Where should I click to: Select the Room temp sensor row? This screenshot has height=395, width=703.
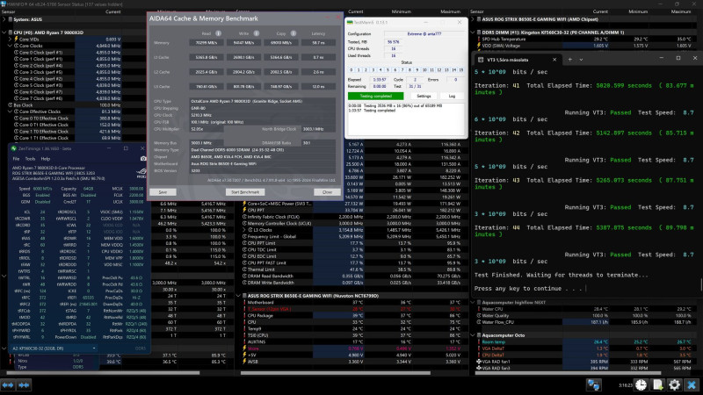click(584, 341)
